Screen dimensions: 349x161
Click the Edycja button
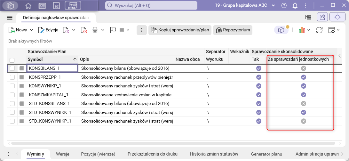tap(48, 30)
